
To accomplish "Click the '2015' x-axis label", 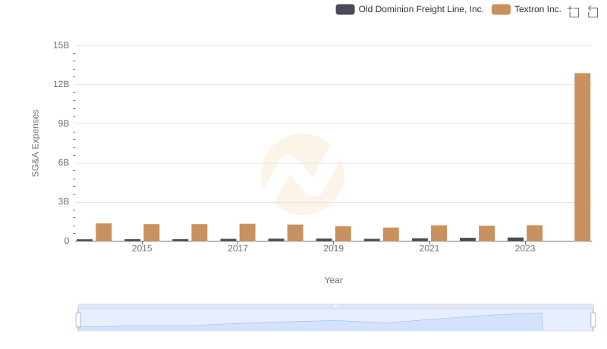I will coord(142,248).
